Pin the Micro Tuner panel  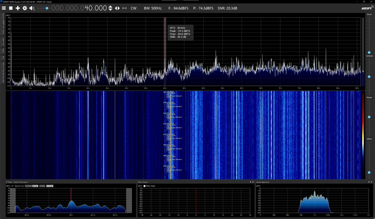tap(251, 182)
